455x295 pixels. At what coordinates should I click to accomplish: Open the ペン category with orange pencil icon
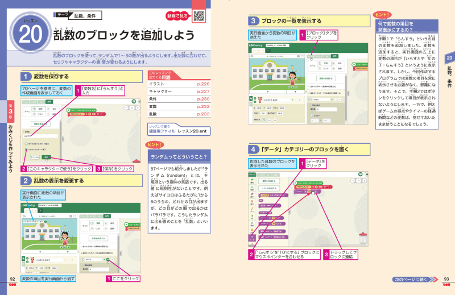pyautogui.click(x=252, y=209)
